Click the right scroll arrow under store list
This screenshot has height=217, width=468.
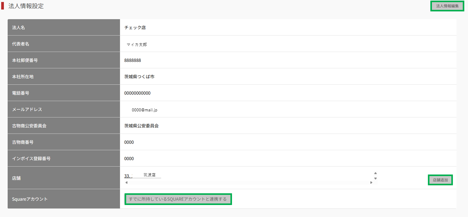371,183
